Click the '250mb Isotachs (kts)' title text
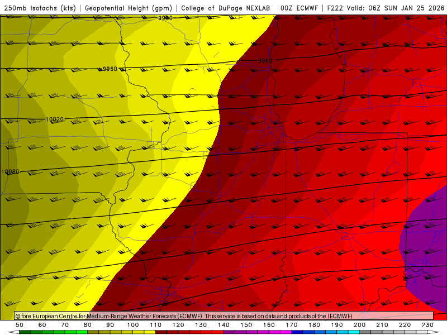 (x=40, y=8)
